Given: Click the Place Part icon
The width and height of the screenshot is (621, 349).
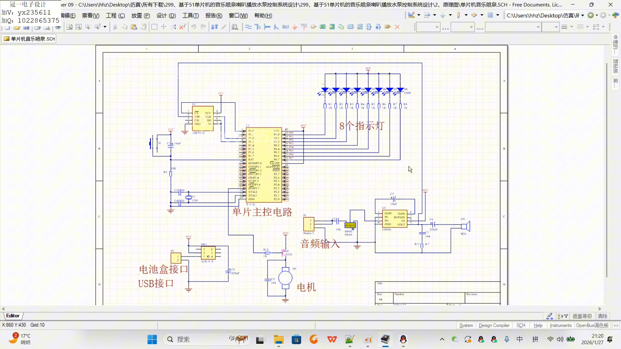Looking at the screenshot, I should coord(313,27).
